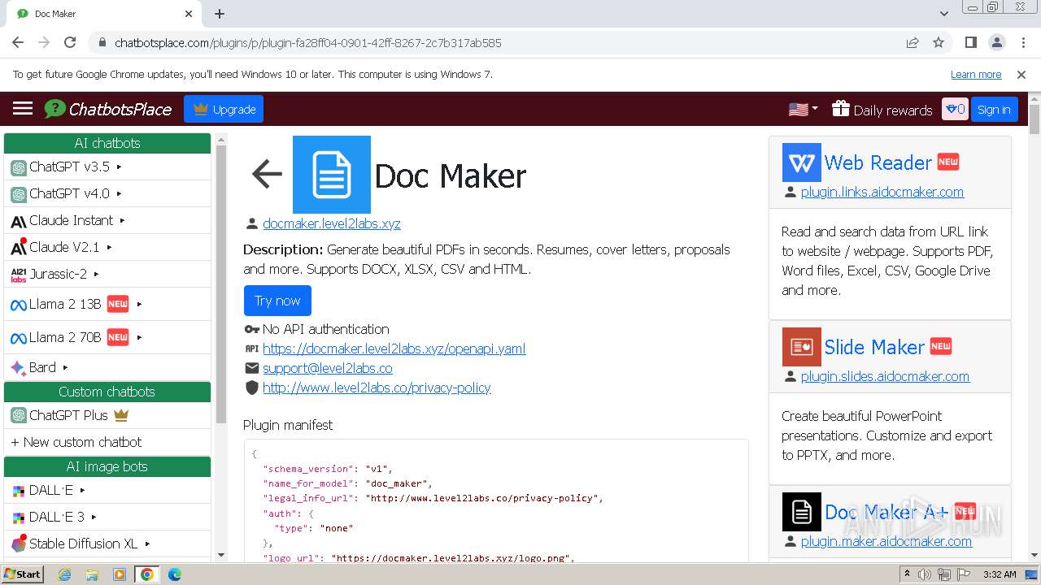
Task: Open plugin.slides.aidocmaker.com link
Action: 885,376
